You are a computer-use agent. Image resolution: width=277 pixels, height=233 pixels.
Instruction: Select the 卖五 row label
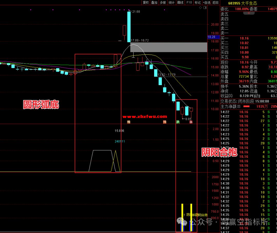click(x=224, y=14)
